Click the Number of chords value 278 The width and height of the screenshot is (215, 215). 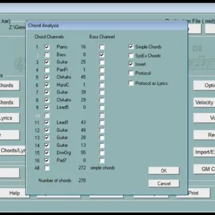[82, 180]
